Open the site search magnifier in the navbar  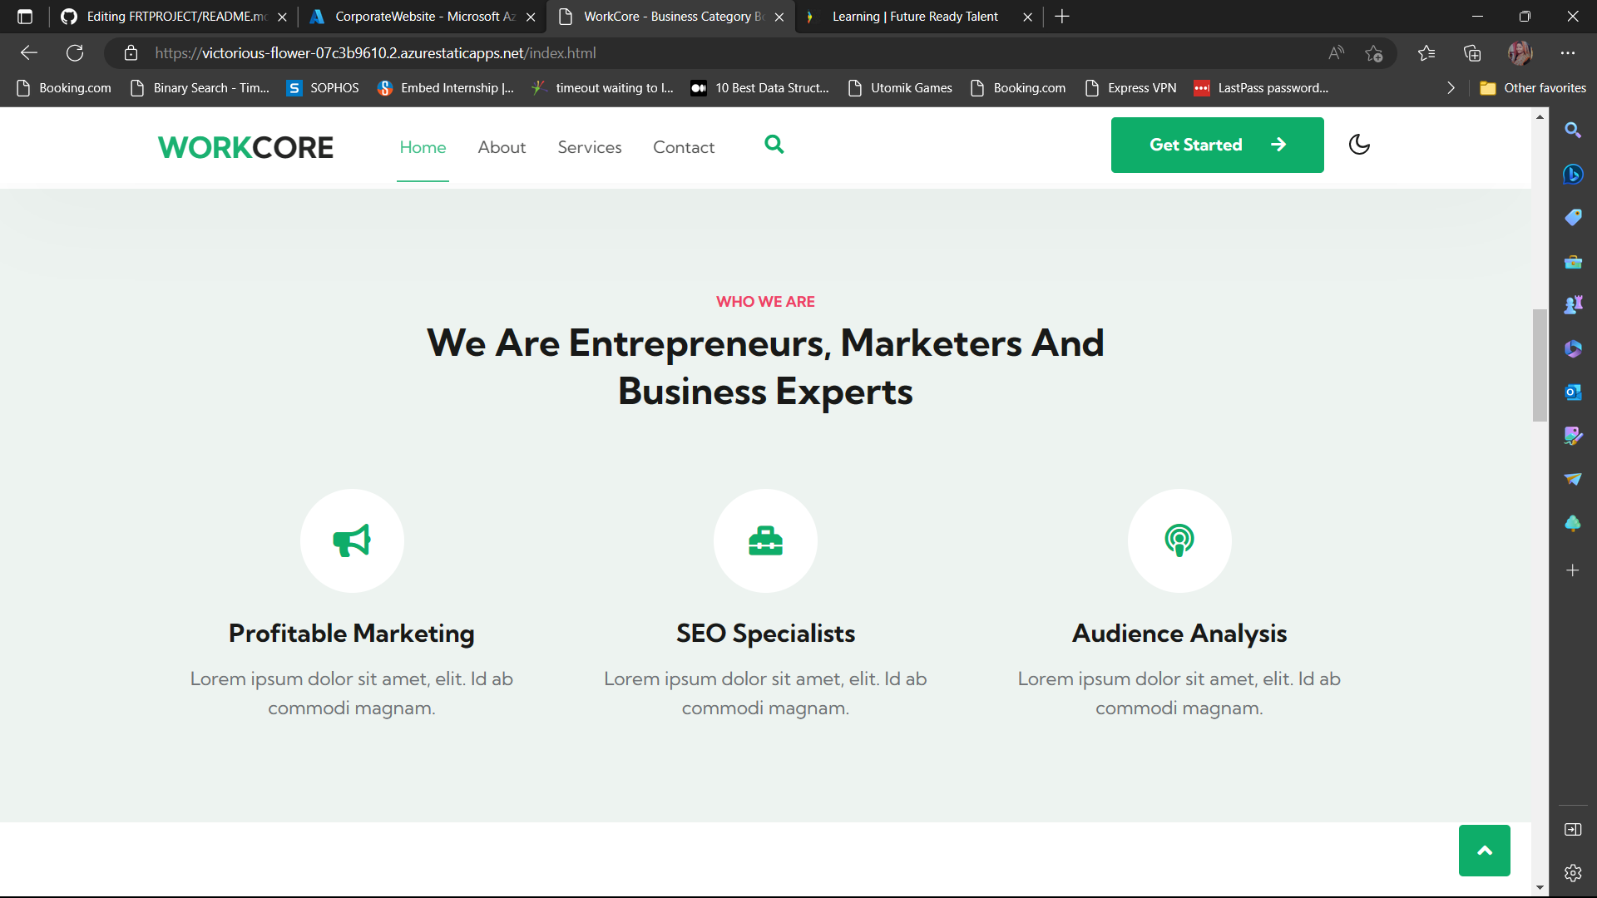pyautogui.click(x=774, y=145)
